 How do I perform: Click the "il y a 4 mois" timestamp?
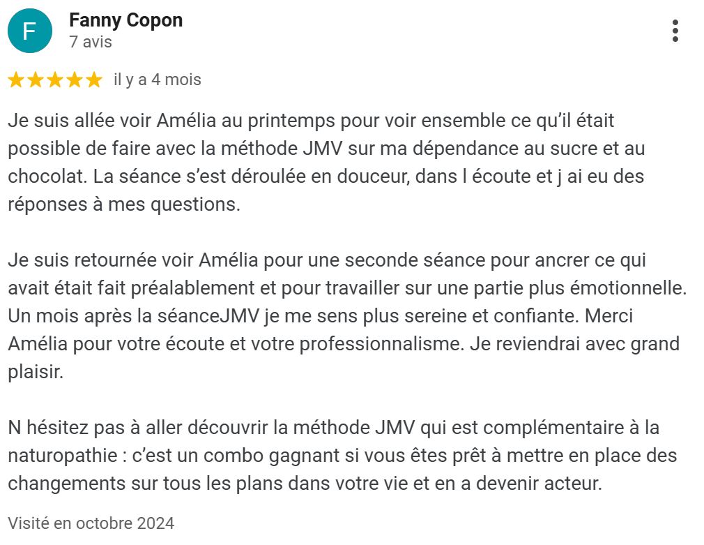157,80
